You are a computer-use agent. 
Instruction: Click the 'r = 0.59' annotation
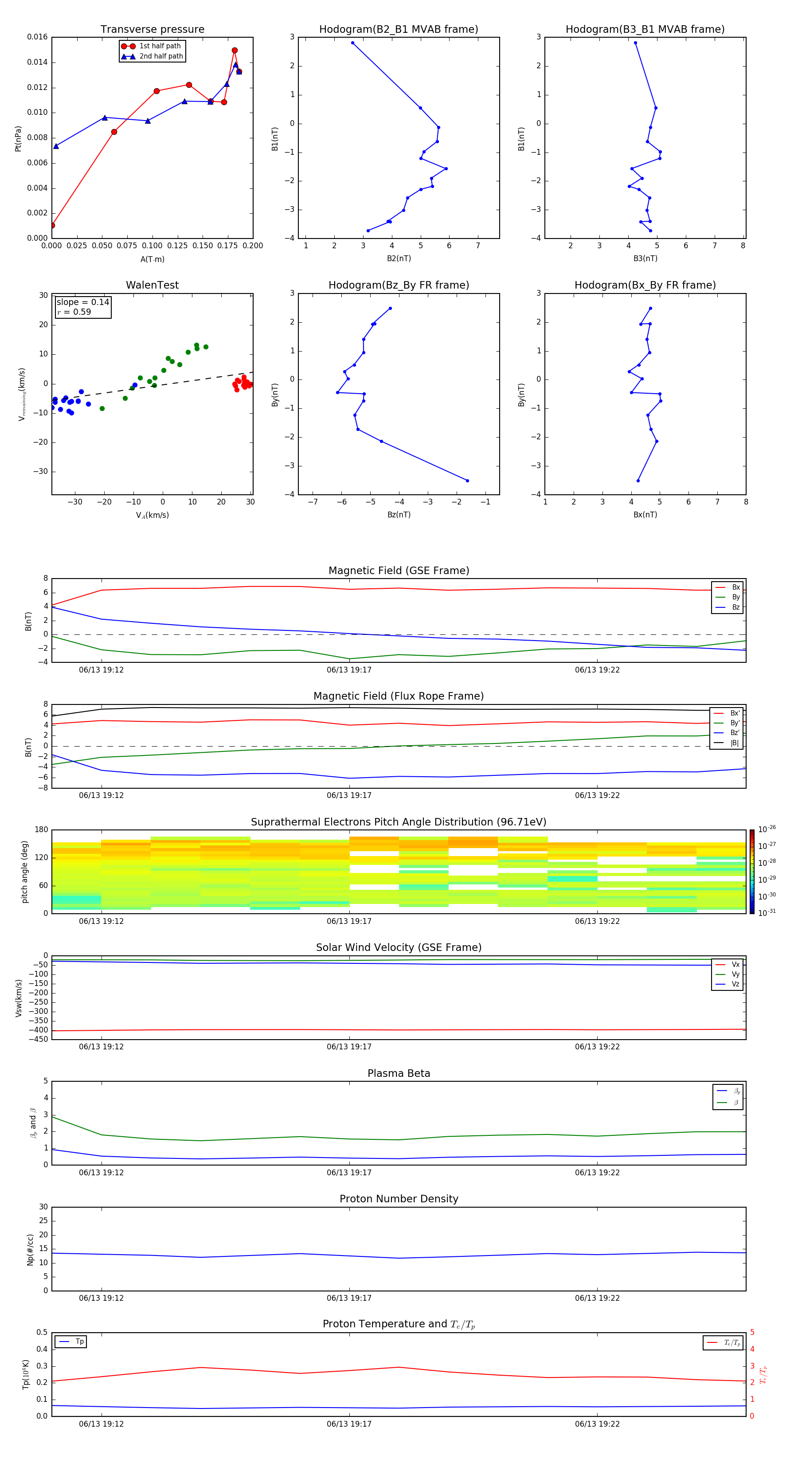[x=74, y=312]
